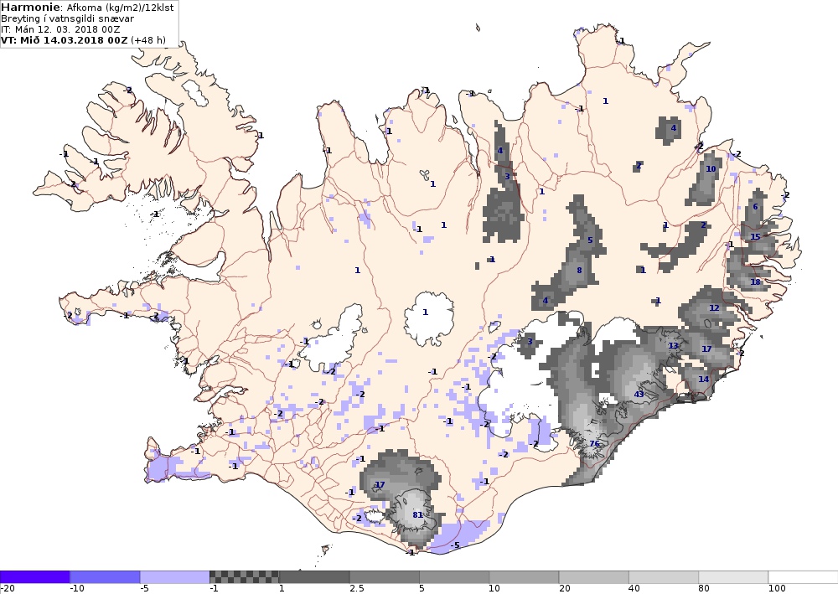The width and height of the screenshot is (838, 594).
Task: Click the map value 18 in the east fjords
Action: 755,282
